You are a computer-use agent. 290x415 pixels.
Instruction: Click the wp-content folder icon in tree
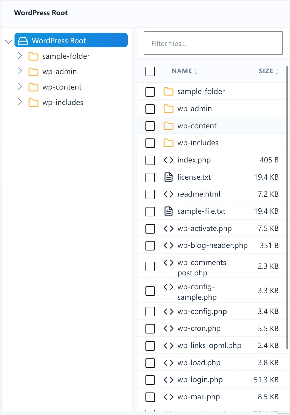(x=33, y=87)
